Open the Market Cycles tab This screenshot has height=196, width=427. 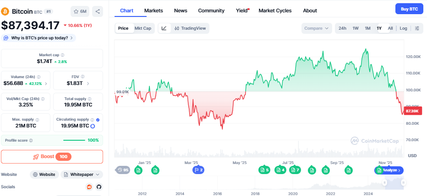pyautogui.click(x=275, y=11)
